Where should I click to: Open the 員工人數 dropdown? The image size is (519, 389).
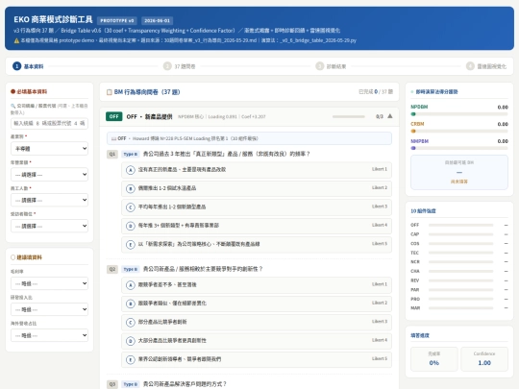pyautogui.click(x=49, y=200)
